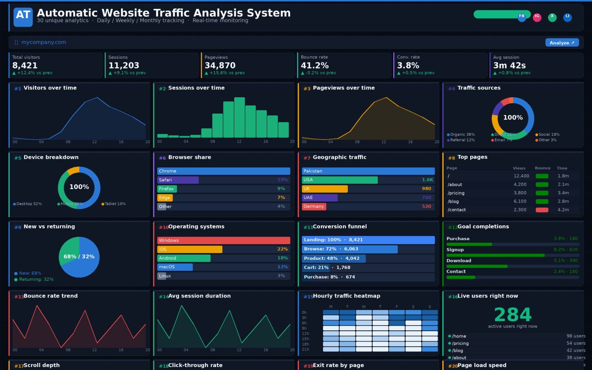Select the Landing: 100% funnel step
Screen dimensions: 592x370
coord(368,240)
